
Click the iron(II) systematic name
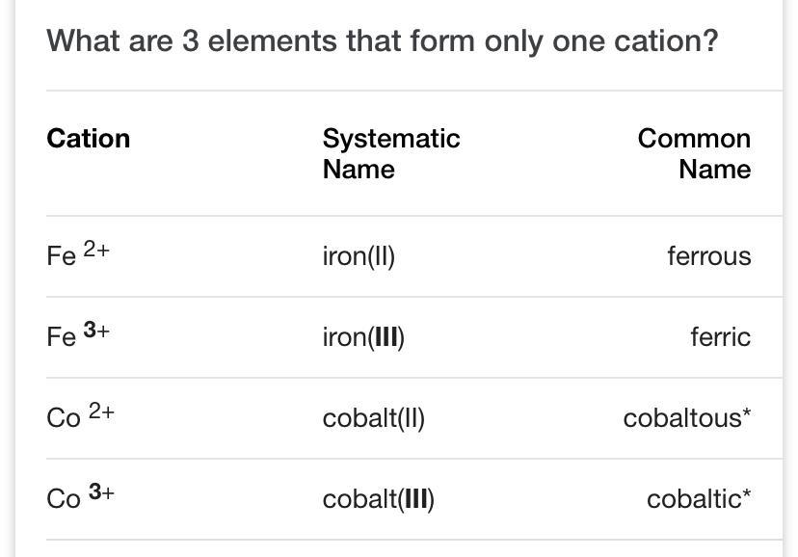click(x=359, y=256)
